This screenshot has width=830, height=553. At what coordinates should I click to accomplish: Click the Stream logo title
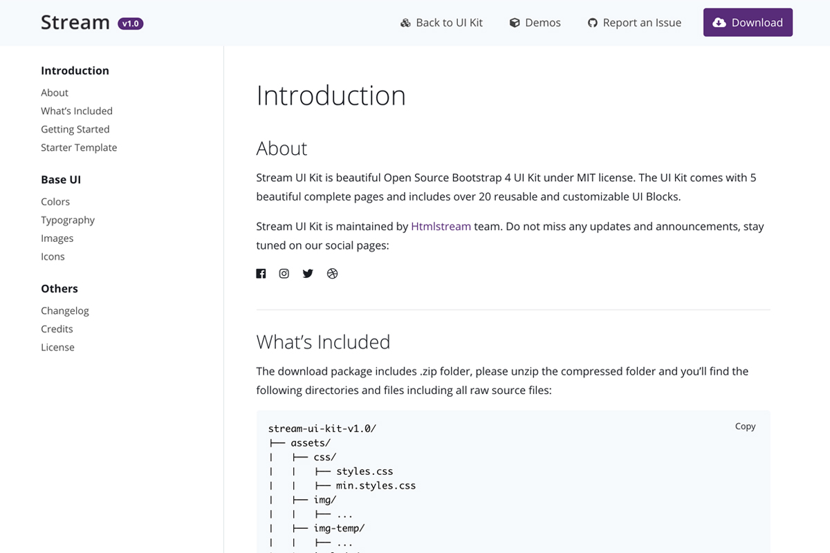tap(75, 22)
